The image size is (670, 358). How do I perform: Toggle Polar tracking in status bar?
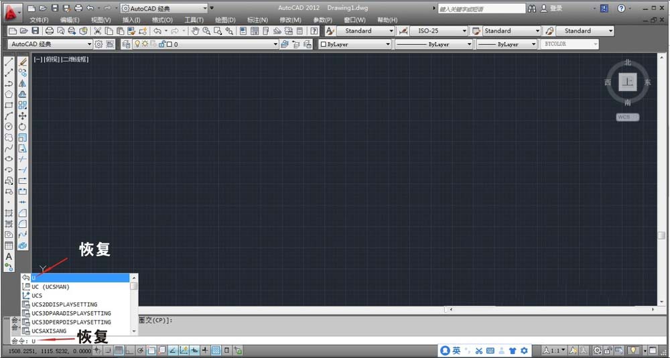point(140,351)
